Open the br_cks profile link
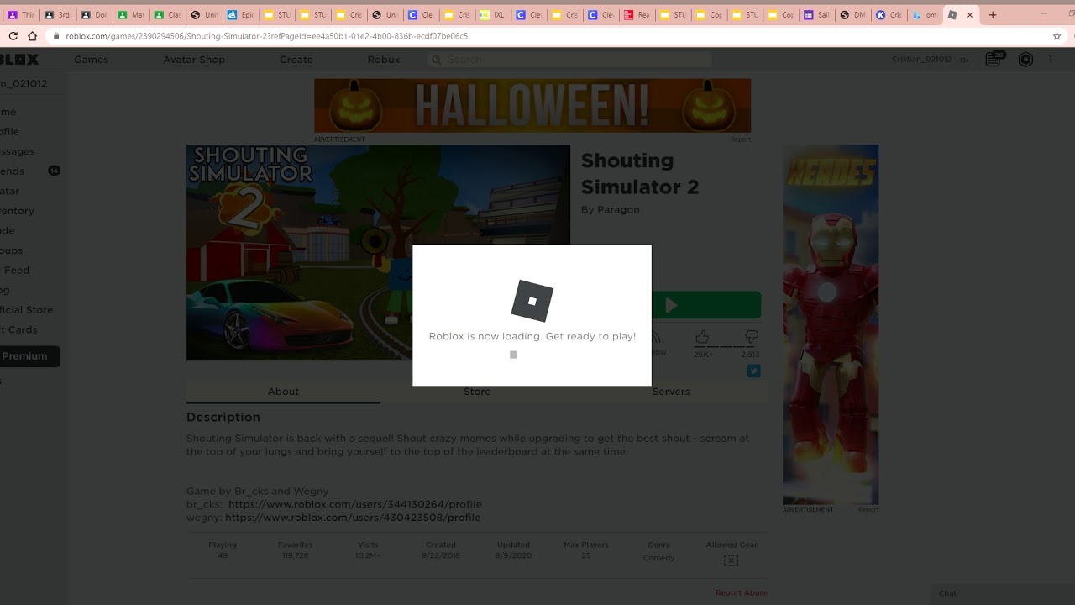Viewport: 1075px width, 605px height. point(355,504)
